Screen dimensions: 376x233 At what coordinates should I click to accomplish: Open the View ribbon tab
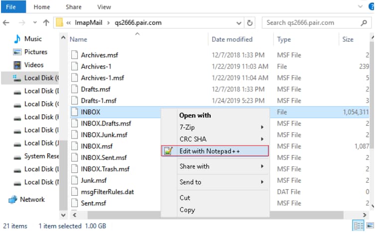coord(104,7)
